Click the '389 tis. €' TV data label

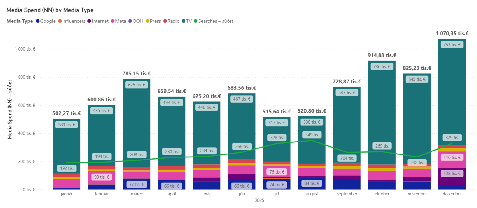(67, 125)
